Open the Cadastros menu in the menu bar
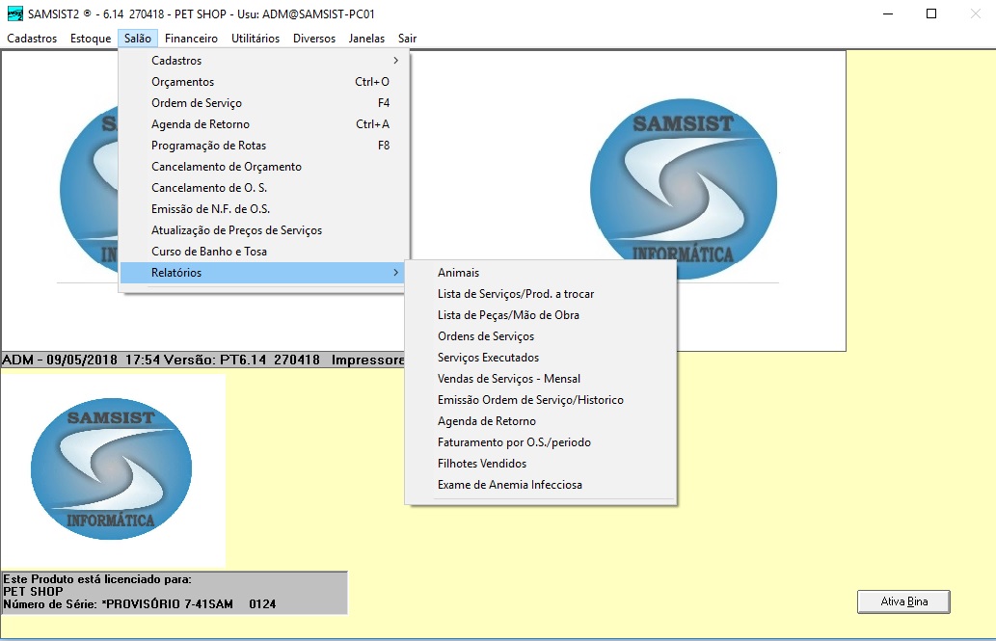 32,39
